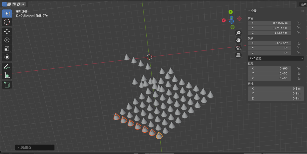Lock the location Z value
This screenshot has width=307, height=154.
pyautogui.click(x=298, y=33)
